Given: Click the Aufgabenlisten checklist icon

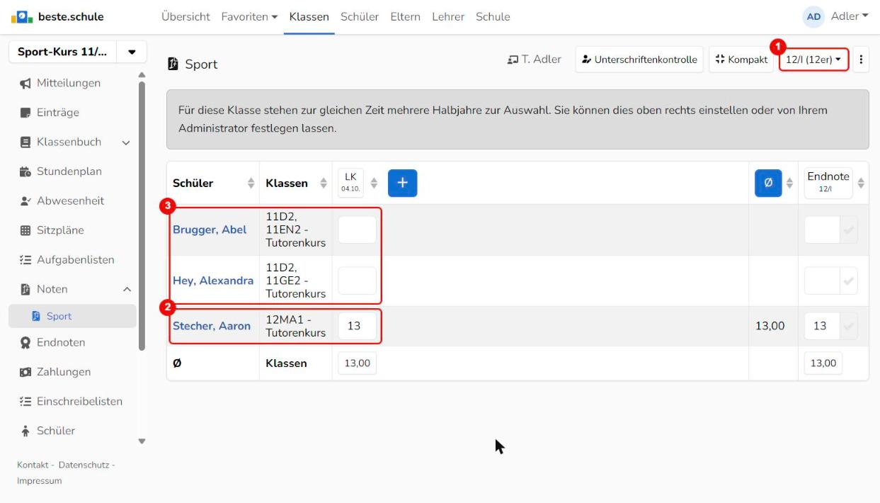Looking at the screenshot, I should pyautogui.click(x=25, y=260).
